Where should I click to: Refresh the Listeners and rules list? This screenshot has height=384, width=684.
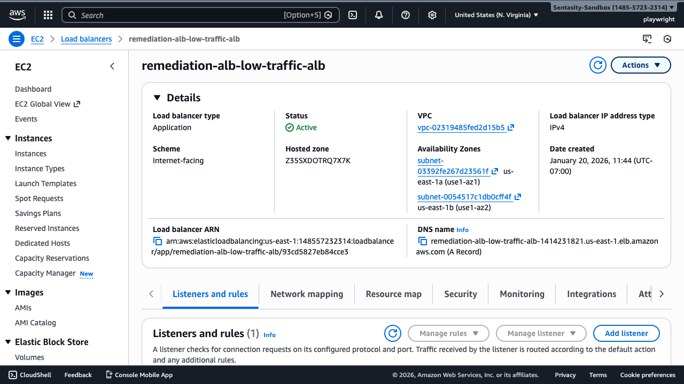pos(393,333)
